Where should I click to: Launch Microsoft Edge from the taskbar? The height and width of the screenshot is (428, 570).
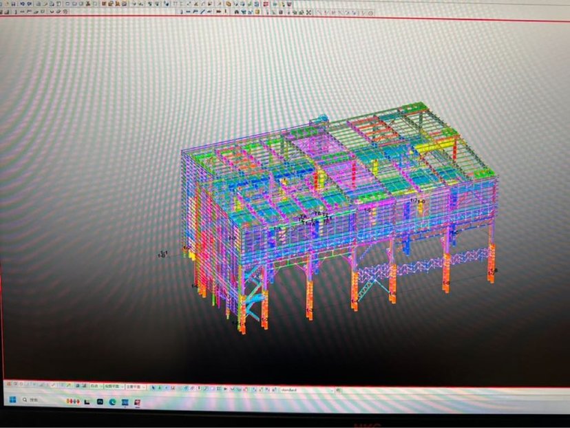pyautogui.click(x=112, y=400)
